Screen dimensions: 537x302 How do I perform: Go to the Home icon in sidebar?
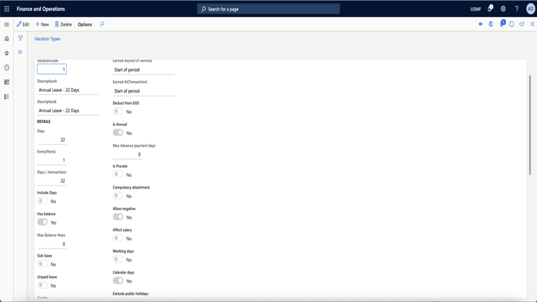coord(7,39)
